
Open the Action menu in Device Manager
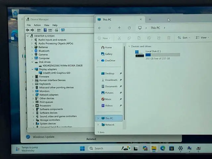[37, 25]
